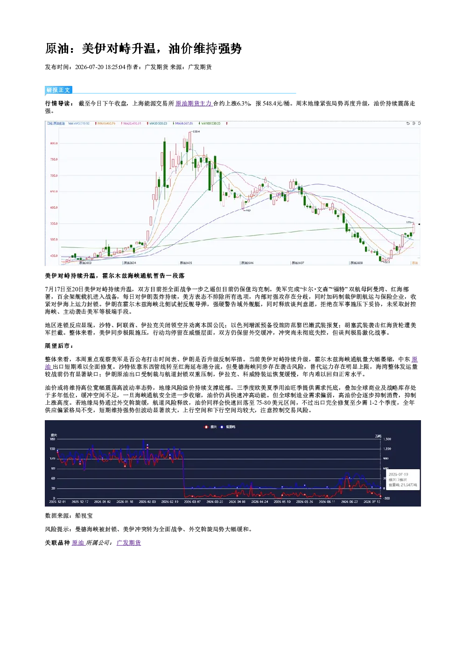Click the 2025-12-01 date on the shipping chart axis
This screenshot has height=655, width=463.
(57, 502)
